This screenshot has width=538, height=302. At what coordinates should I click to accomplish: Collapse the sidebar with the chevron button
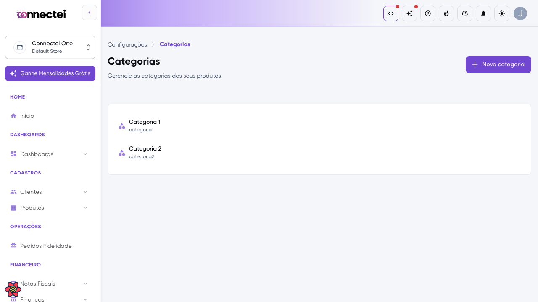coord(90,13)
